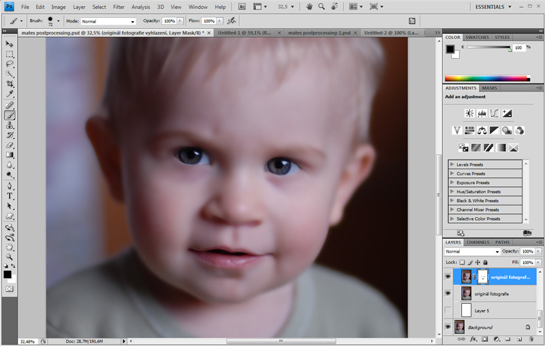Open the brush Mode dropdown
This screenshot has width=545, height=346.
click(108, 21)
